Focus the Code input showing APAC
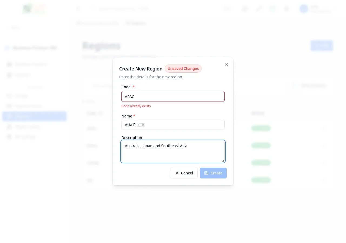This screenshot has width=346, height=243. click(x=173, y=96)
